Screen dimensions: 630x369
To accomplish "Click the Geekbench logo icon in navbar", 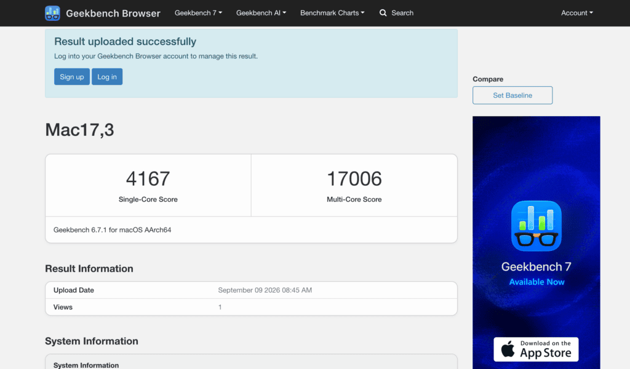I will point(53,14).
